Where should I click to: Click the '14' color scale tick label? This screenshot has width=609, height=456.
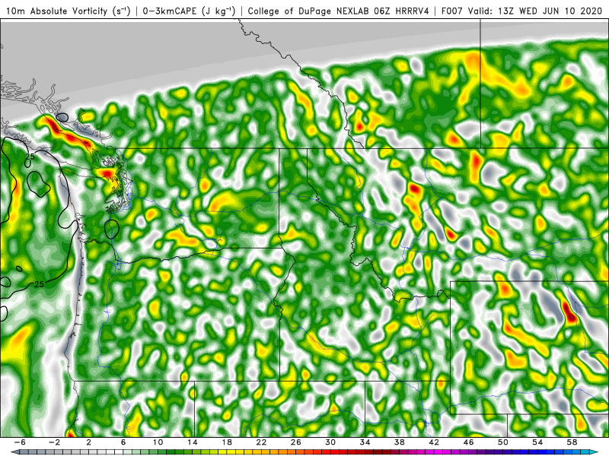click(193, 442)
